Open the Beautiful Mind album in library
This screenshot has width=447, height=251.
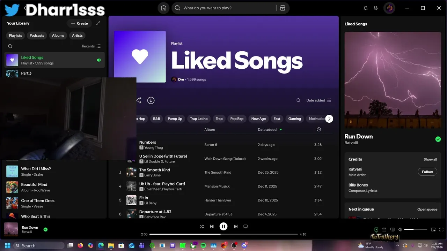pos(55,187)
